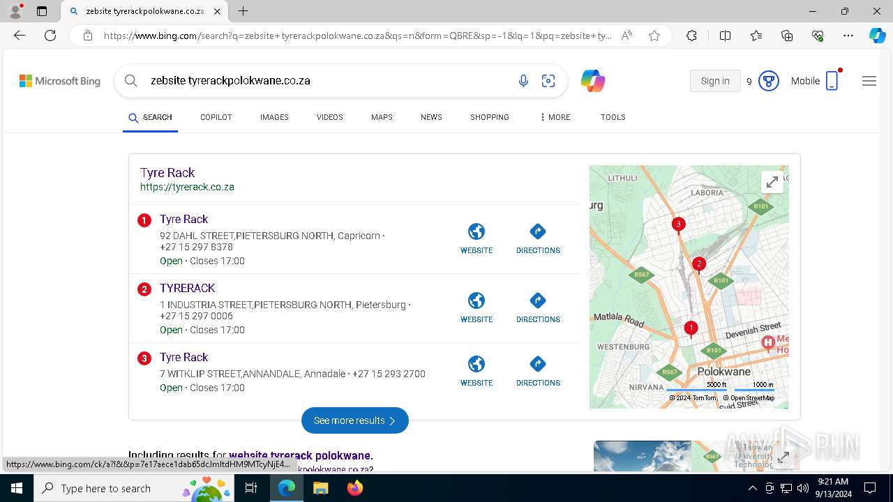This screenshot has height=502, width=893.
Task: Visit website for Witklip Street Tyre Rack
Action: tap(476, 371)
